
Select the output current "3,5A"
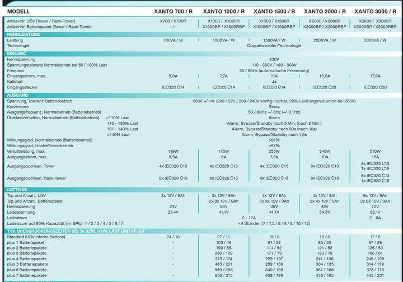tap(173, 157)
